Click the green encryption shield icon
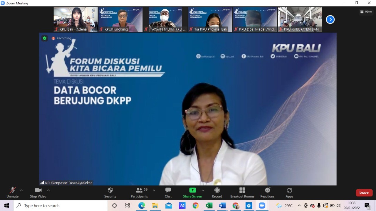Screen dimensions: 376x211 [45, 38]
